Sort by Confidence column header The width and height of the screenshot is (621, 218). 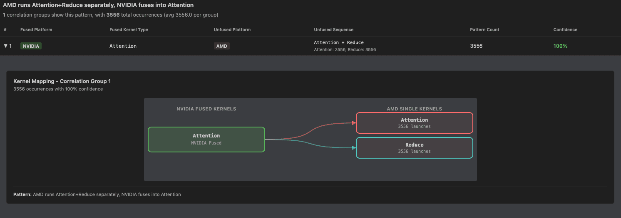565,30
